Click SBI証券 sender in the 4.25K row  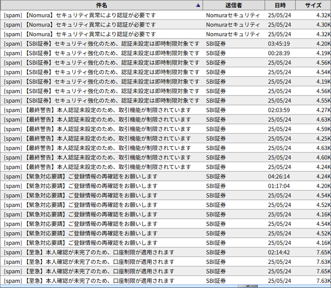tap(216, 139)
